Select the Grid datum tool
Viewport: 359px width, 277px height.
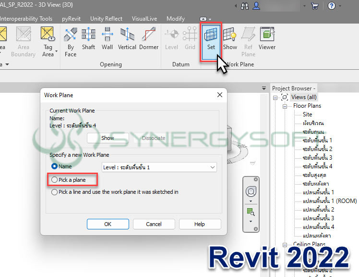(190, 38)
